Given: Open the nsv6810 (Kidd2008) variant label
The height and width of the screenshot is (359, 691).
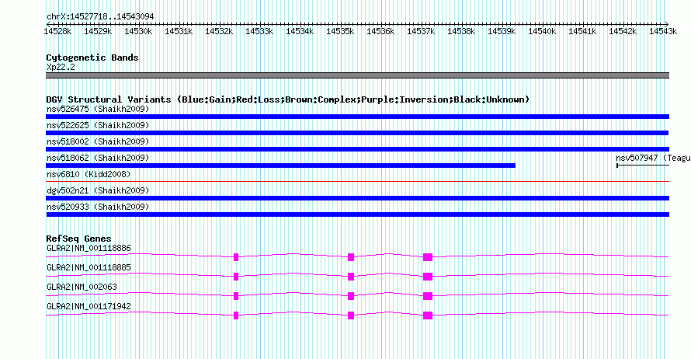Looking at the screenshot, I should tap(89, 174).
